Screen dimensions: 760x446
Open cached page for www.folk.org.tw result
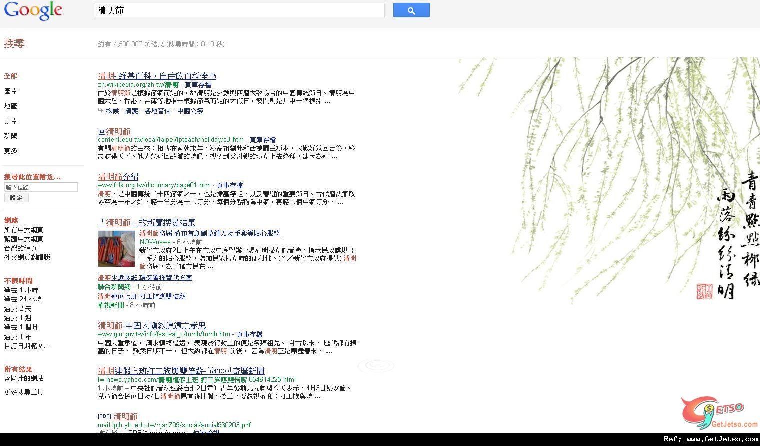coord(230,185)
